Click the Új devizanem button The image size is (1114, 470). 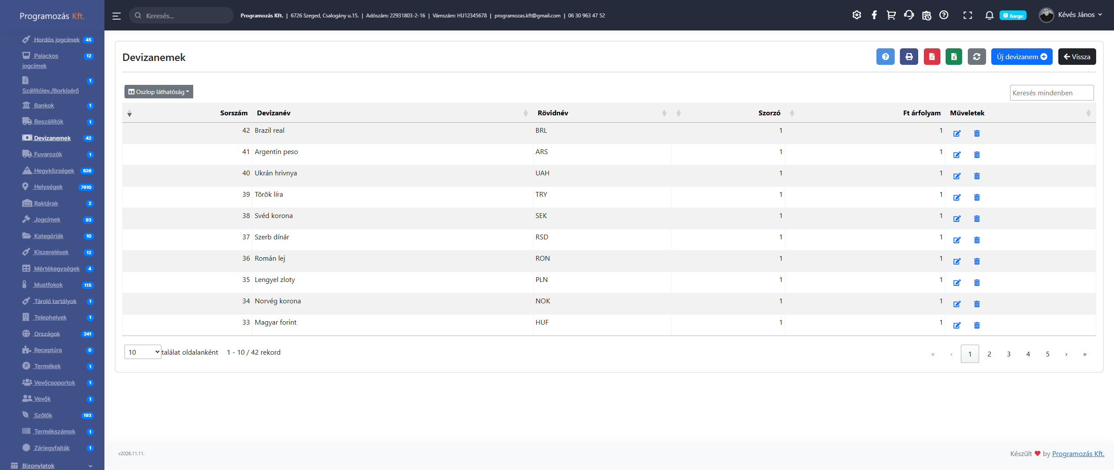coord(1021,57)
